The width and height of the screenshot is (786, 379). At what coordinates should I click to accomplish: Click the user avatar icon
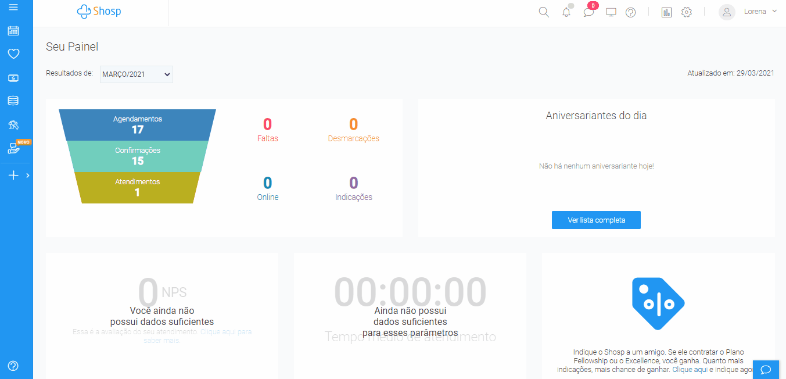[x=727, y=12]
